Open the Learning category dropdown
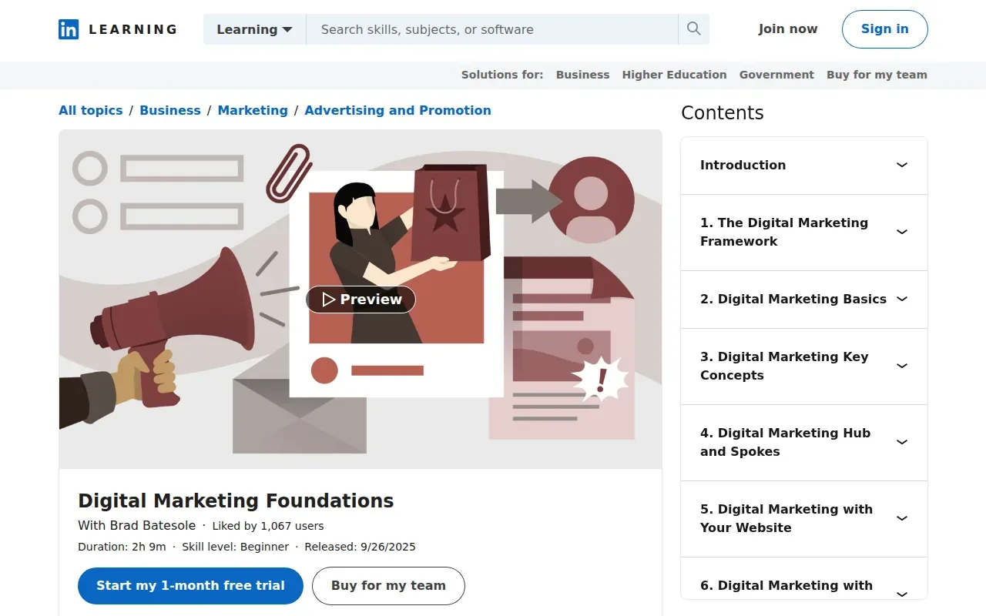This screenshot has height=616, width=986. [254, 29]
